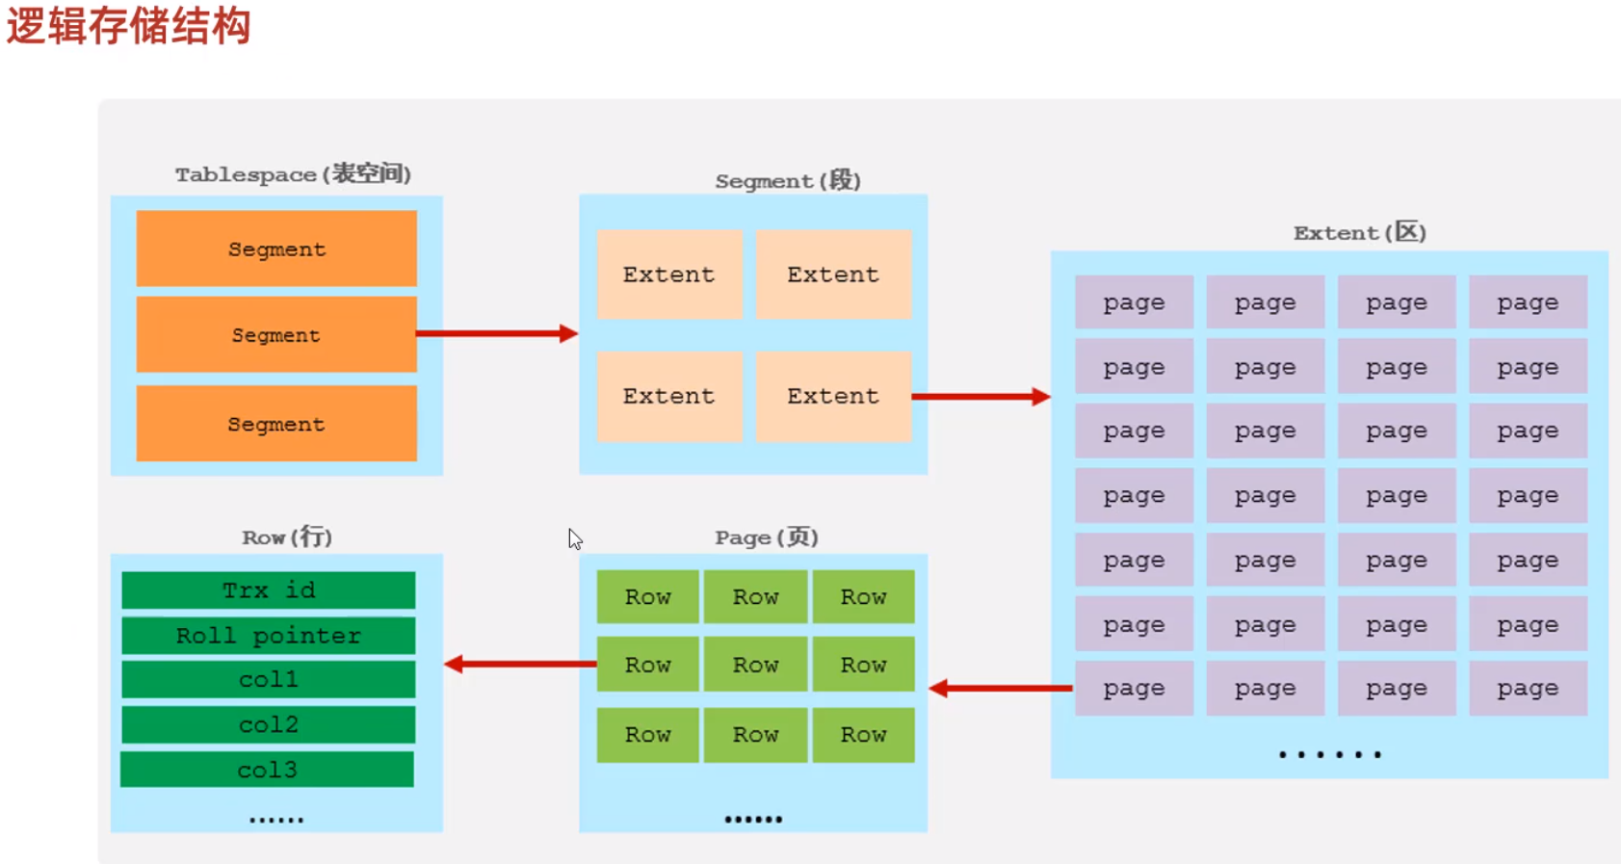Image resolution: width=1621 pixels, height=864 pixels.
Task: Click the top-left Row cell in Page grid
Action: tap(647, 597)
